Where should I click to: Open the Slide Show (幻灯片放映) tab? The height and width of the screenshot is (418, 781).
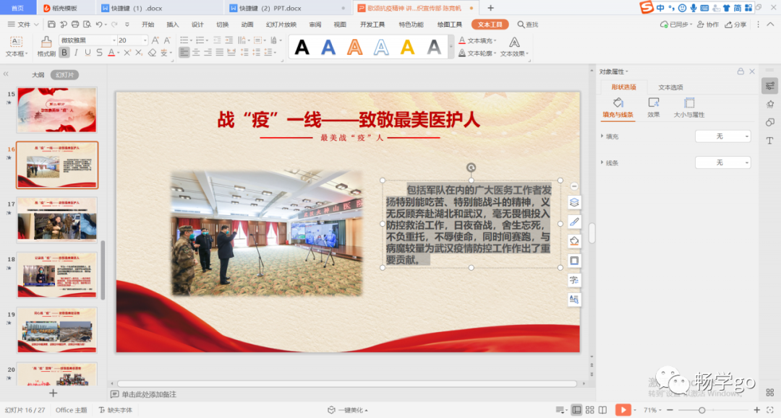tap(281, 25)
